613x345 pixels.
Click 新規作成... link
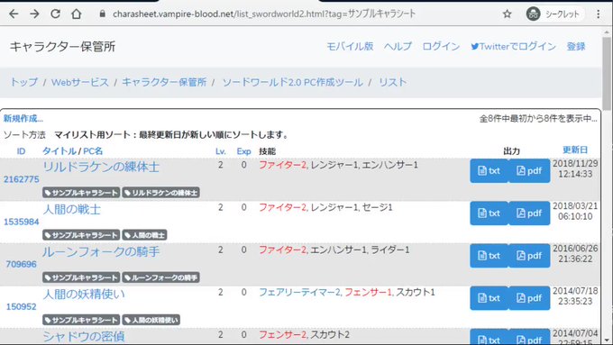(x=23, y=118)
